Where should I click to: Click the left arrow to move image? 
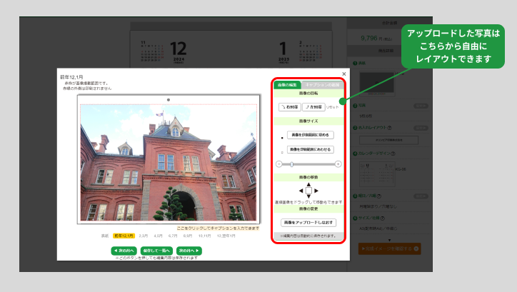click(x=301, y=191)
